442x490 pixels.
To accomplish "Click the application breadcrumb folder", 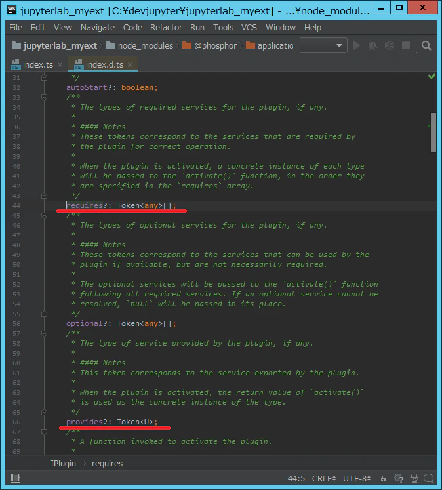I will [x=270, y=46].
